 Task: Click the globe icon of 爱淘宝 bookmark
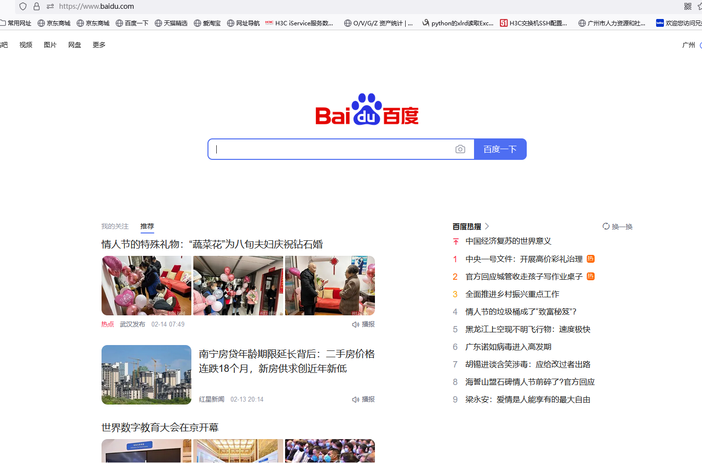(197, 23)
